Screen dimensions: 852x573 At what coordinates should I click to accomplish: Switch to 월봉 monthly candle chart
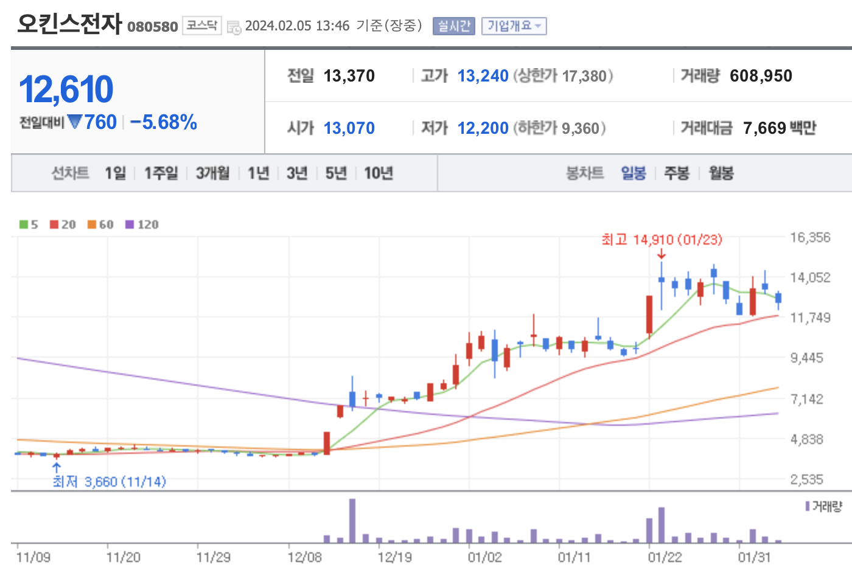coord(721,173)
